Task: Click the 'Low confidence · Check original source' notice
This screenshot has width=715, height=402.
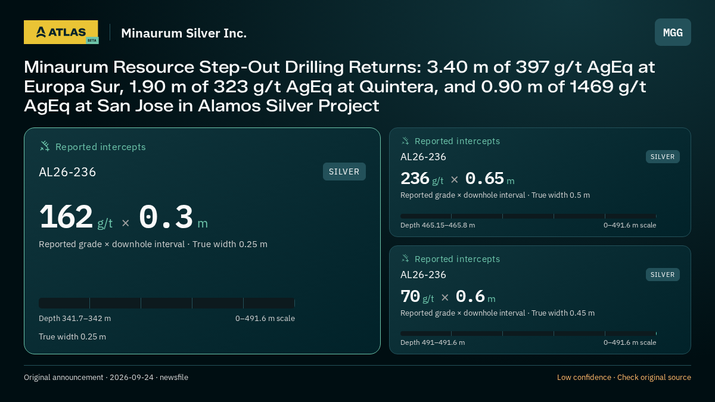Action: point(624,378)
